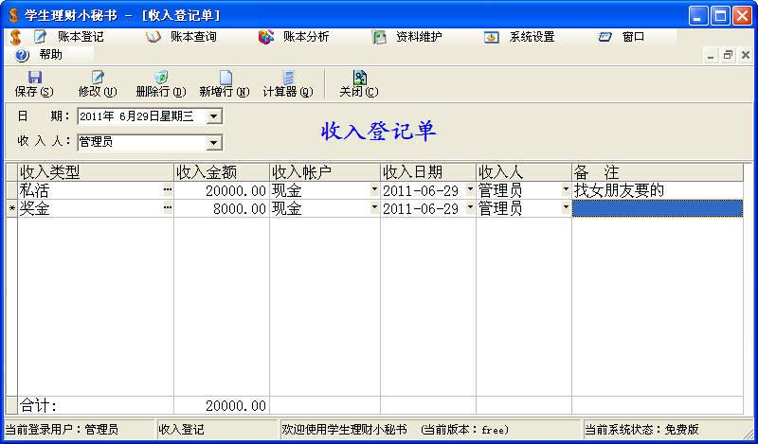Image resolution: width=758 pixels, height=444 pixels.
Task: Click the row selector marked with asterisk
Action: pos(11,208)
